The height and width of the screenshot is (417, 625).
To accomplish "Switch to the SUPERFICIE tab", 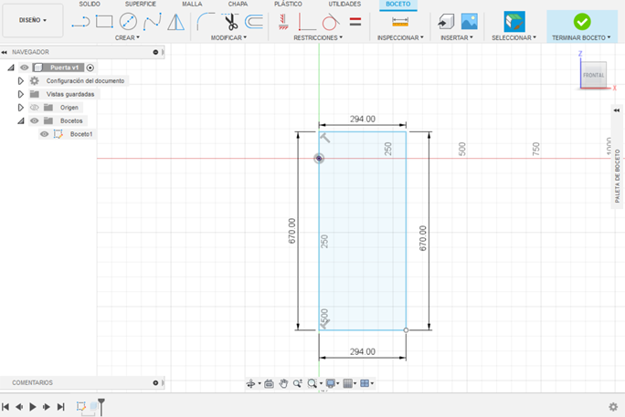I will click(141, 4).
